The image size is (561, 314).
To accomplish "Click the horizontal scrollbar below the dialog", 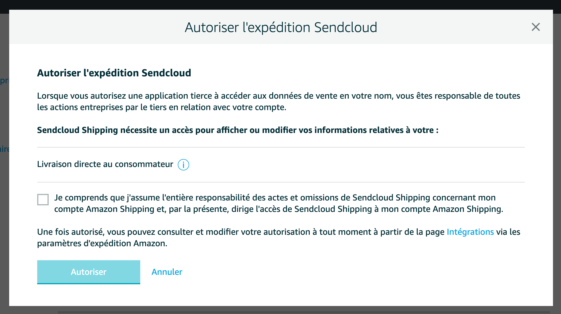I will pyautogui.click(x=303, y=312).
